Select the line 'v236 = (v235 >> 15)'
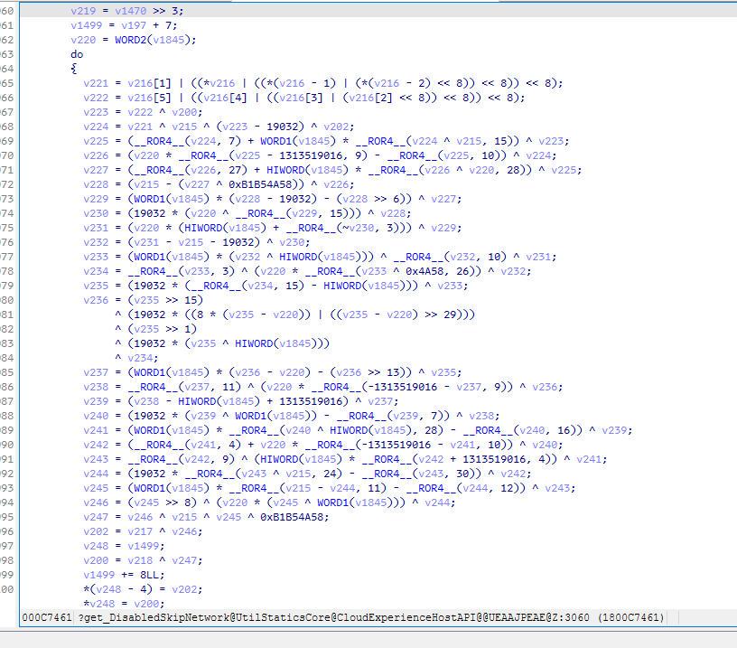The height and width of the screenshot is (648, 737). pyautogui.click(x=143, y=300)
